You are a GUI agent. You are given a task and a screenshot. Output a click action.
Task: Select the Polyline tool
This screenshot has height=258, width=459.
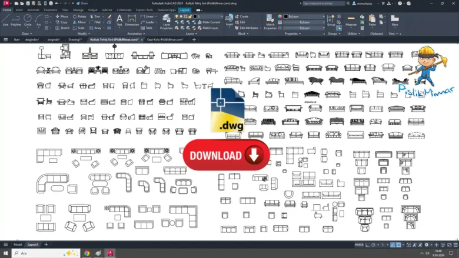[16, 21]
